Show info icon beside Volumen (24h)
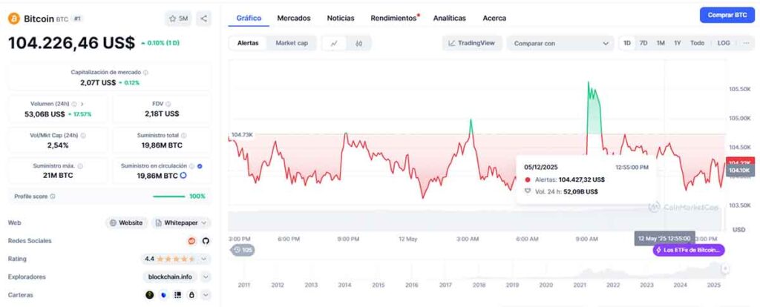 74,104
